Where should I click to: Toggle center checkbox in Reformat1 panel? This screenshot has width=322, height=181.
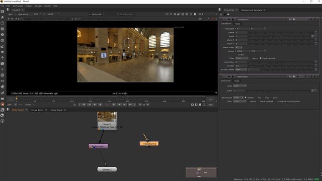246,98
